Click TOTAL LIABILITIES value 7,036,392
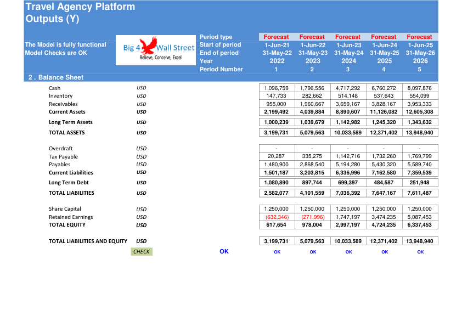This screenshot has width=462, height=327. (x=348, y=193)
